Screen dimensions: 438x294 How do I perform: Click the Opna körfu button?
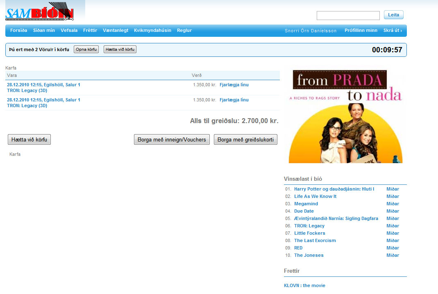[x=86, y=49]
